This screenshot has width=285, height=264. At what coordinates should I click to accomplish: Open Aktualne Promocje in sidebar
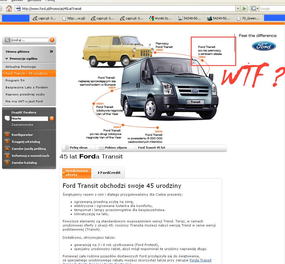point(21,67)
